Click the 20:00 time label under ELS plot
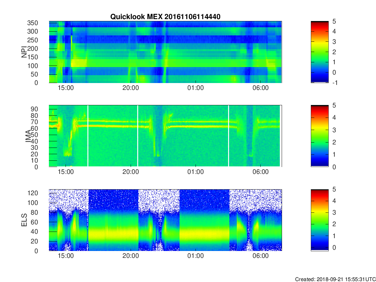376x282 pixels. pyautogui.click(x=131, y=256)
